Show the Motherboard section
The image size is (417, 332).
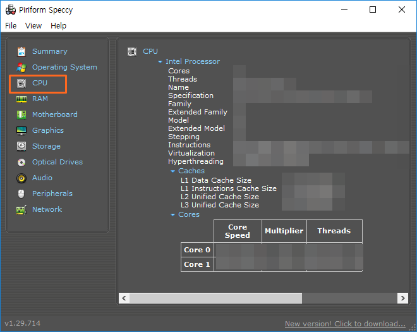click(55, 114)
